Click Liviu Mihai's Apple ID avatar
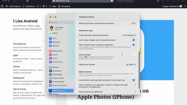Viewport: 187px width, 105px height. coord(51,28)
